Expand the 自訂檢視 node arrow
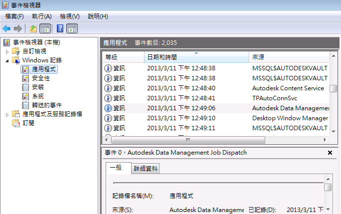341x214 pixels. (x=7, y=52)
